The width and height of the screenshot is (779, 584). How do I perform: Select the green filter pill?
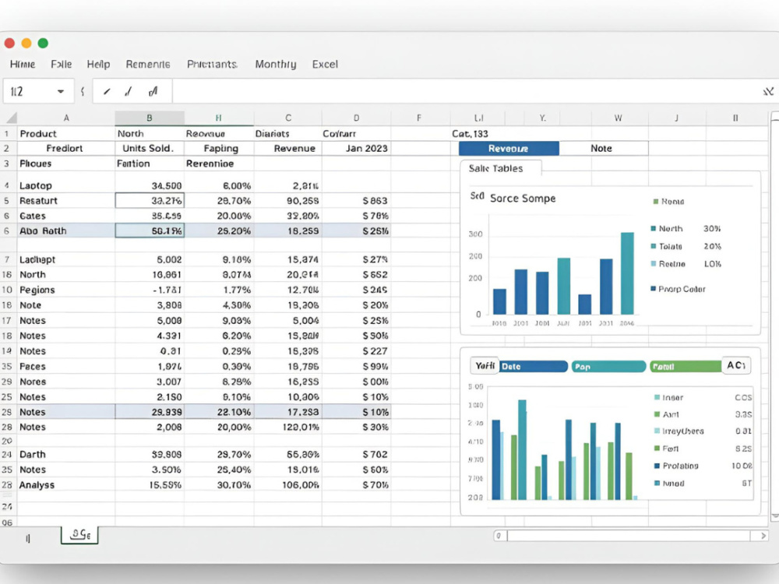pos(685,367)
